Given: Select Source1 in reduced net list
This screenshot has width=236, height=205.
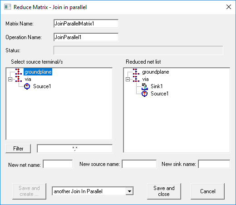Looking at the screenshot, I should click(159, 94).
